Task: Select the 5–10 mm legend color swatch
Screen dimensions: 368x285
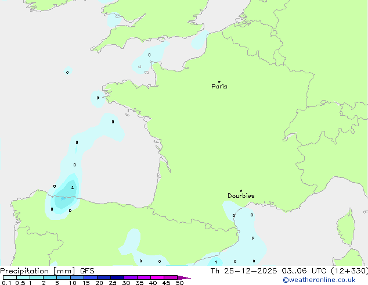Action: 63,277
